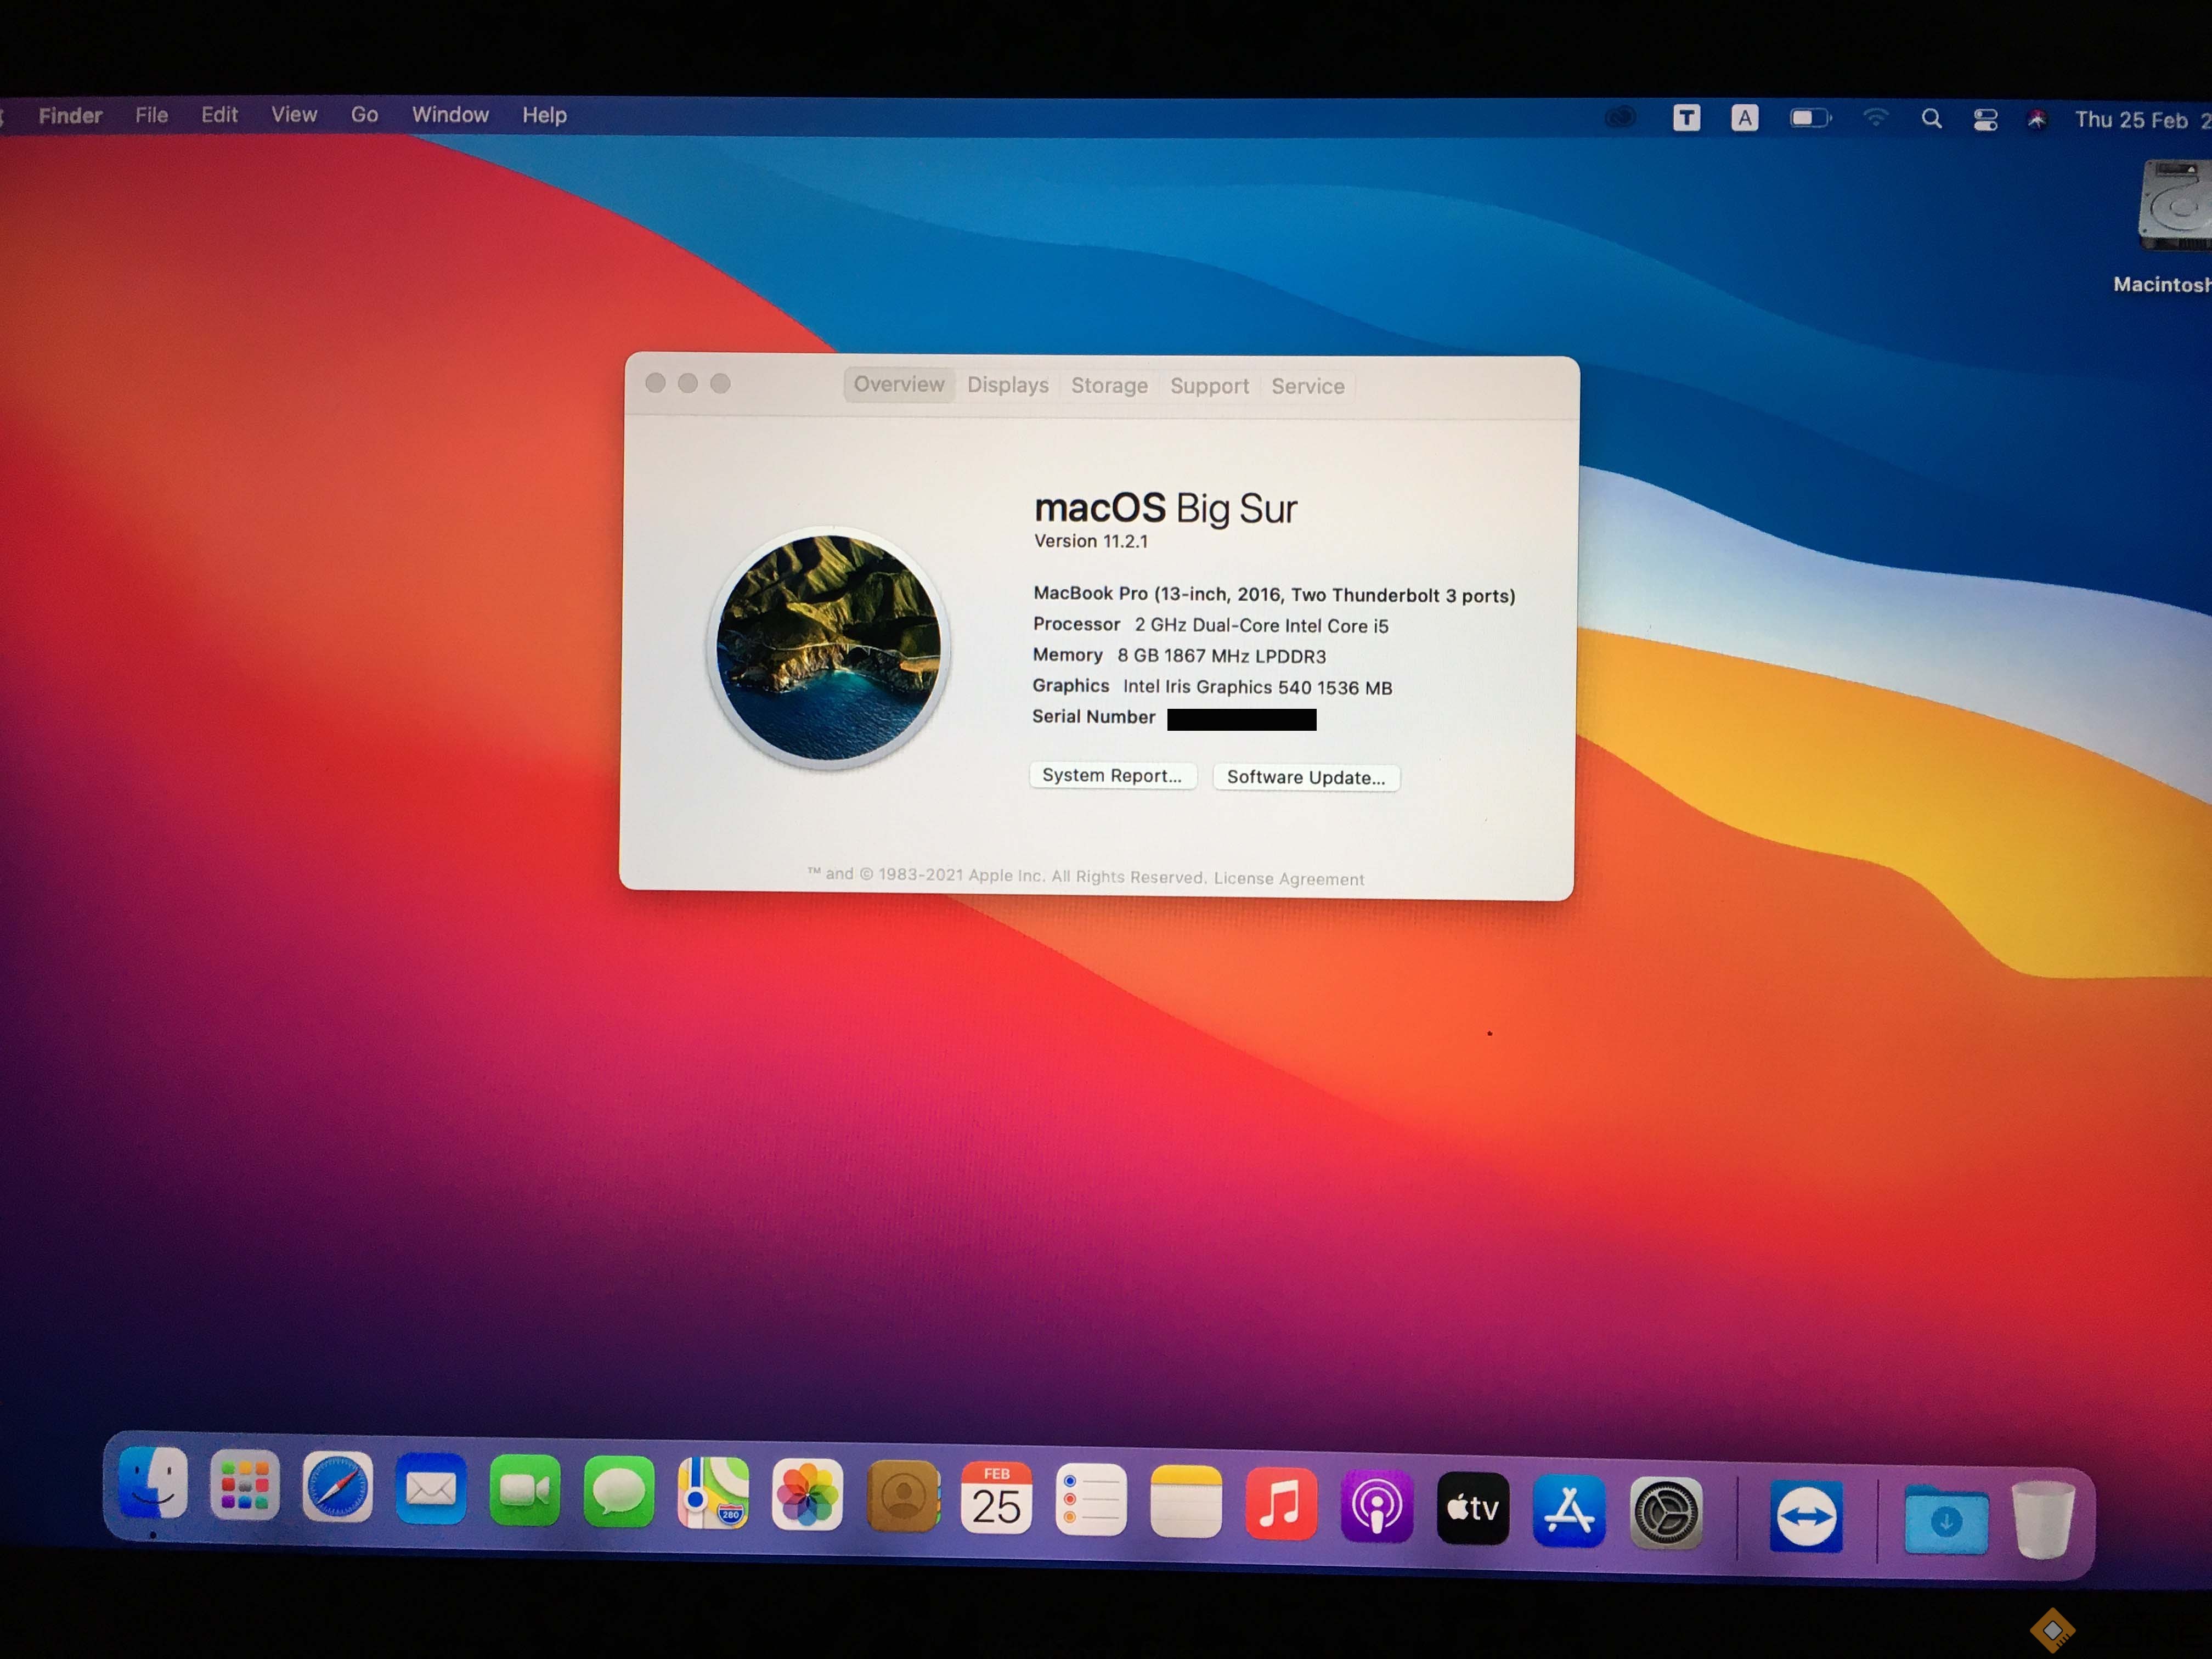Click the Spotlight search icon
2212x1659 pixels.
[1932, 119]
